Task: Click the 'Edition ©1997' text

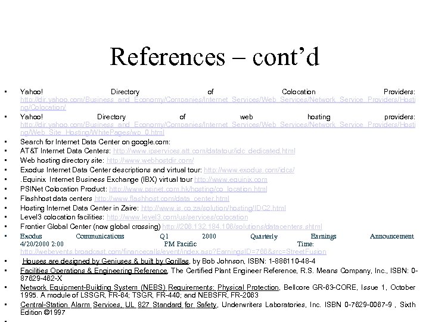Action: tap(43, 312)
